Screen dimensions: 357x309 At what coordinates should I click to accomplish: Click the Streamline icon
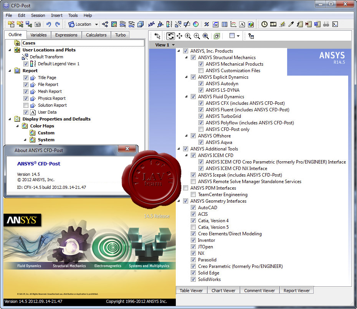(123, 24)
